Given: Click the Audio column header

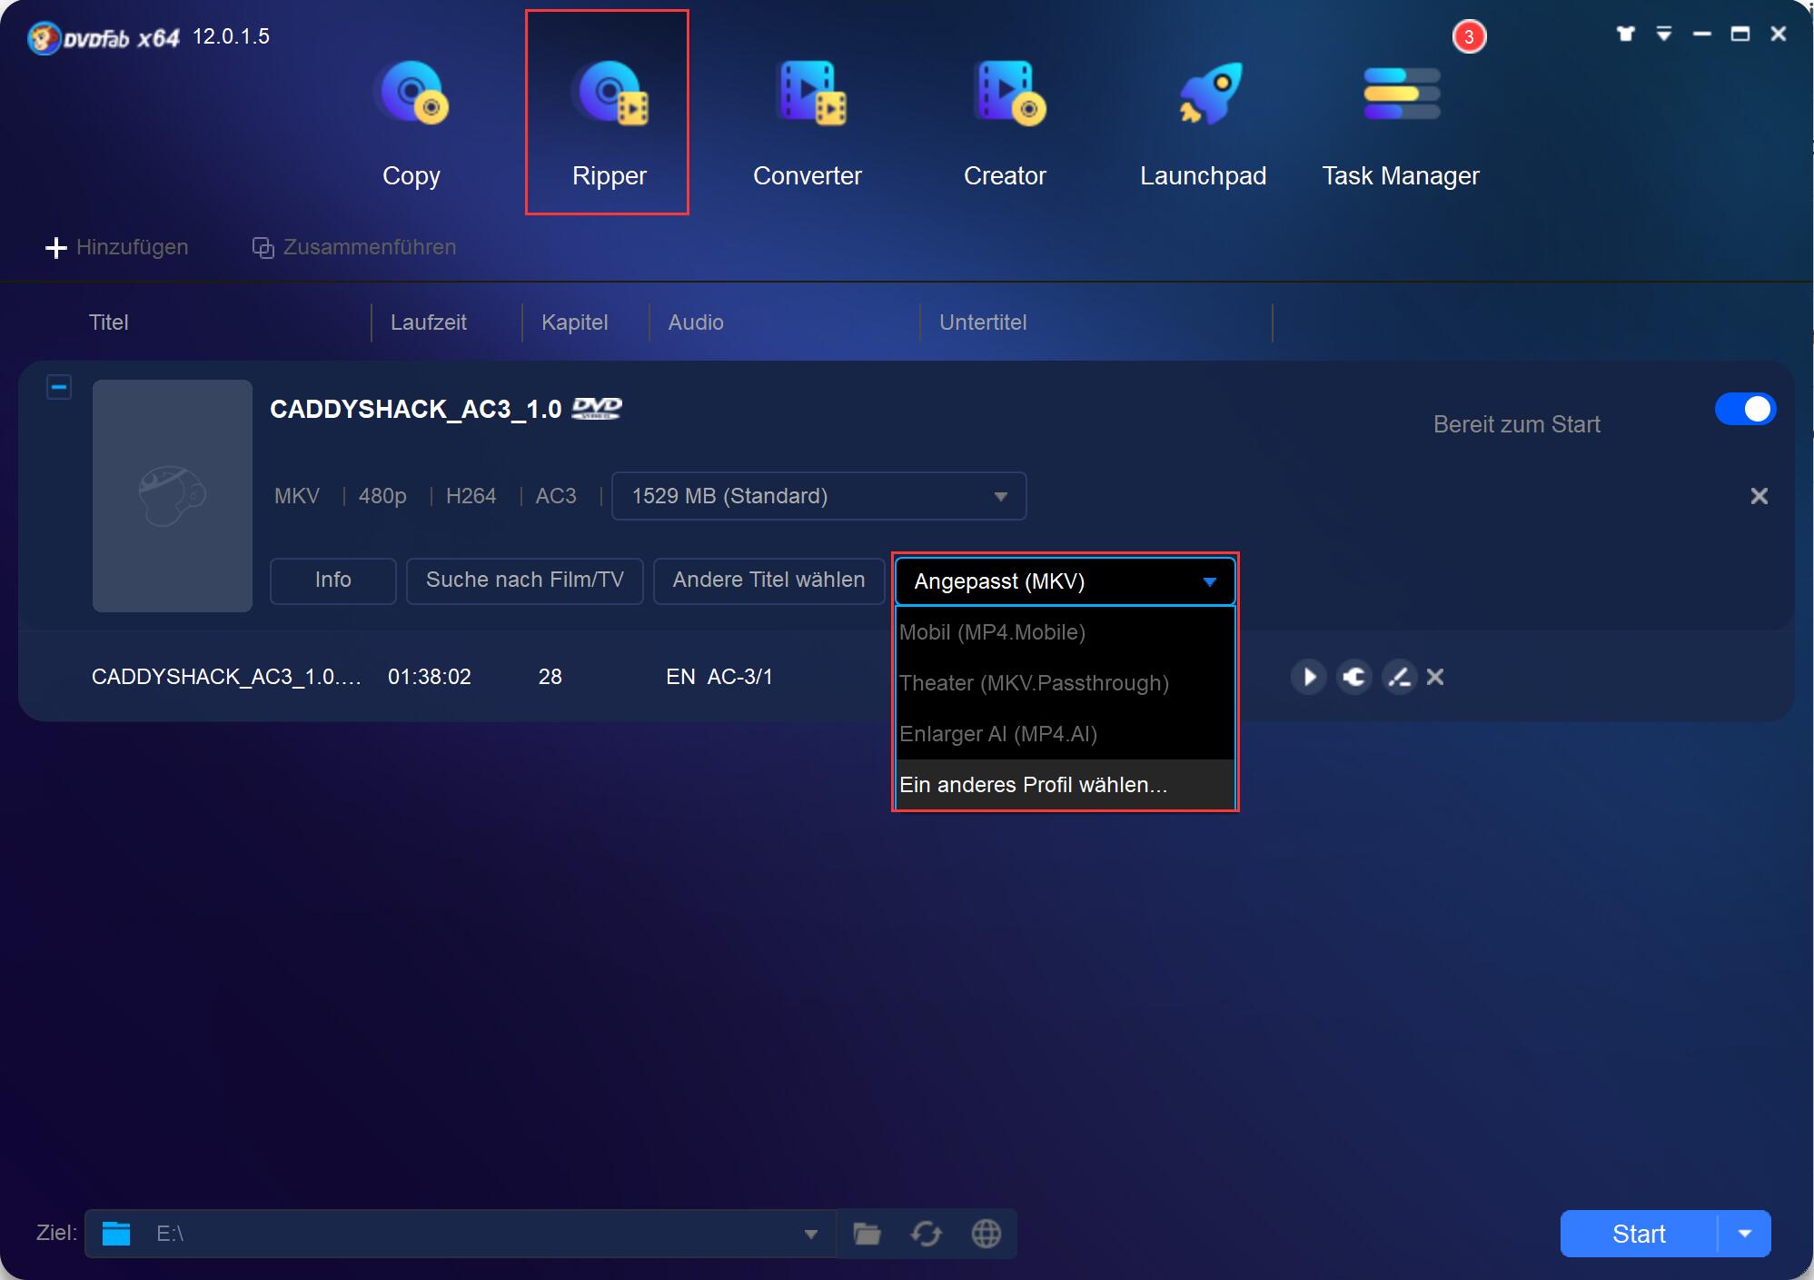Looking at the screenshot, I should (696, 322).
